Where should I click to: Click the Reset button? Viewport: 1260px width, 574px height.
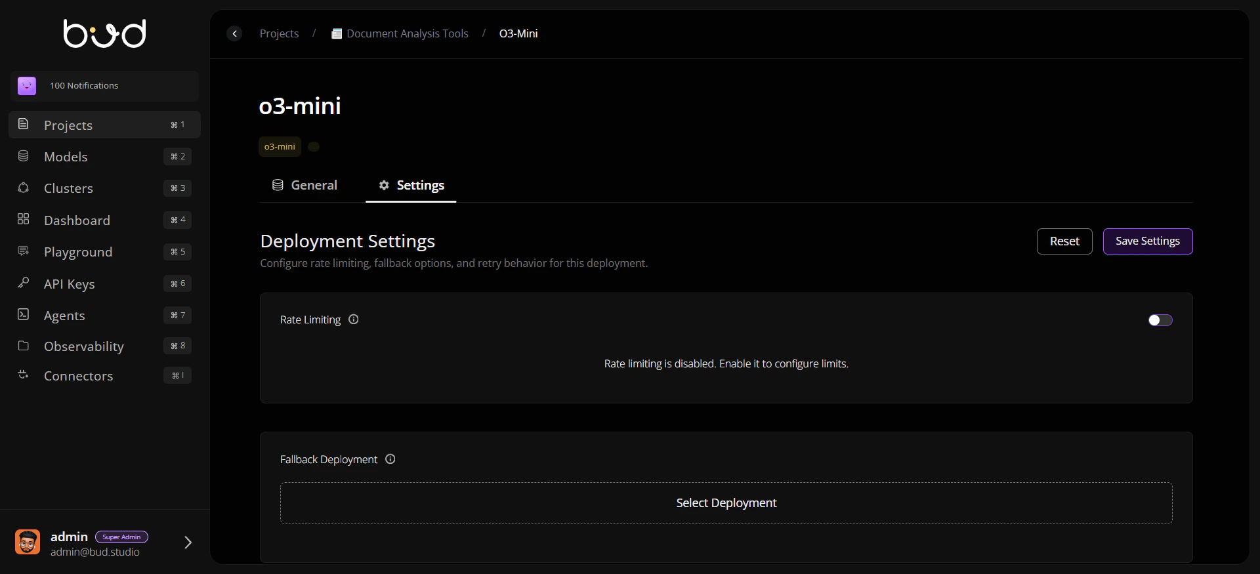click(x=1064, y=241)
